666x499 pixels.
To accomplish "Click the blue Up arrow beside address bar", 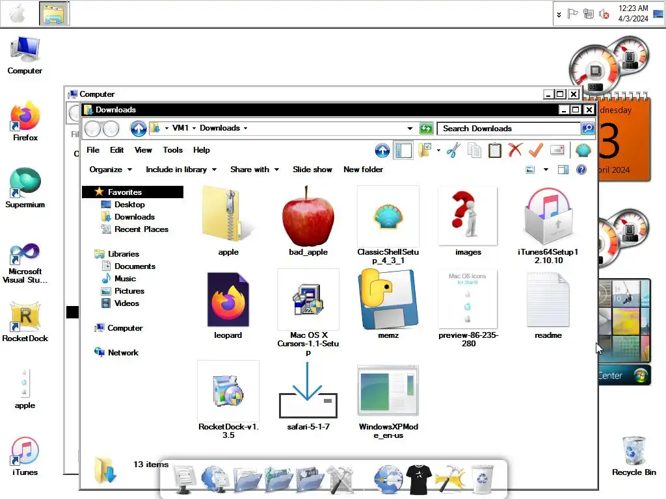I will tap(139, 129).
